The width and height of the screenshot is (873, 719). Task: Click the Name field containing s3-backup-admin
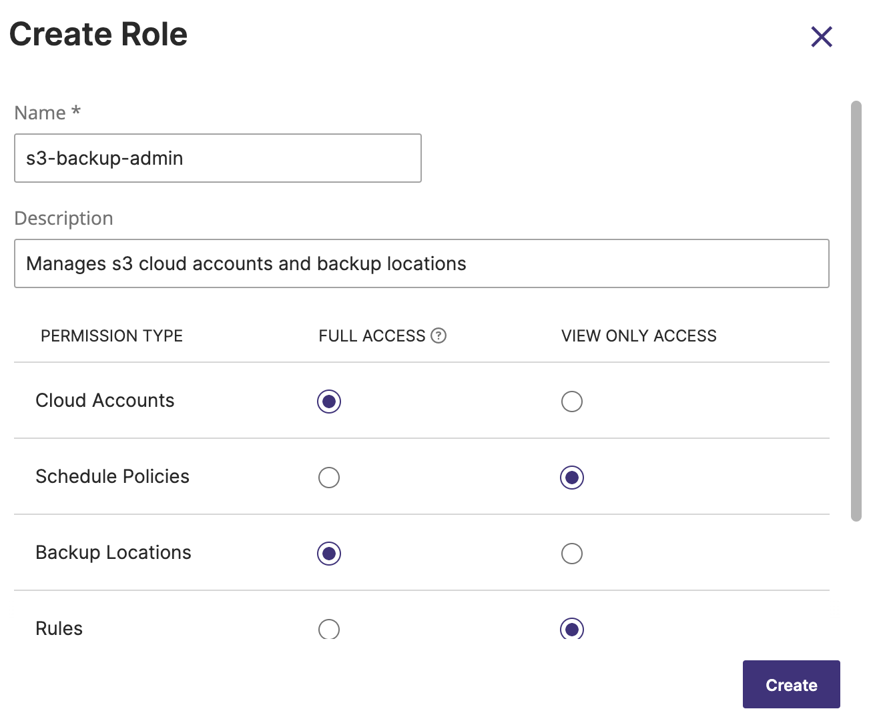(x=218, y=158)
